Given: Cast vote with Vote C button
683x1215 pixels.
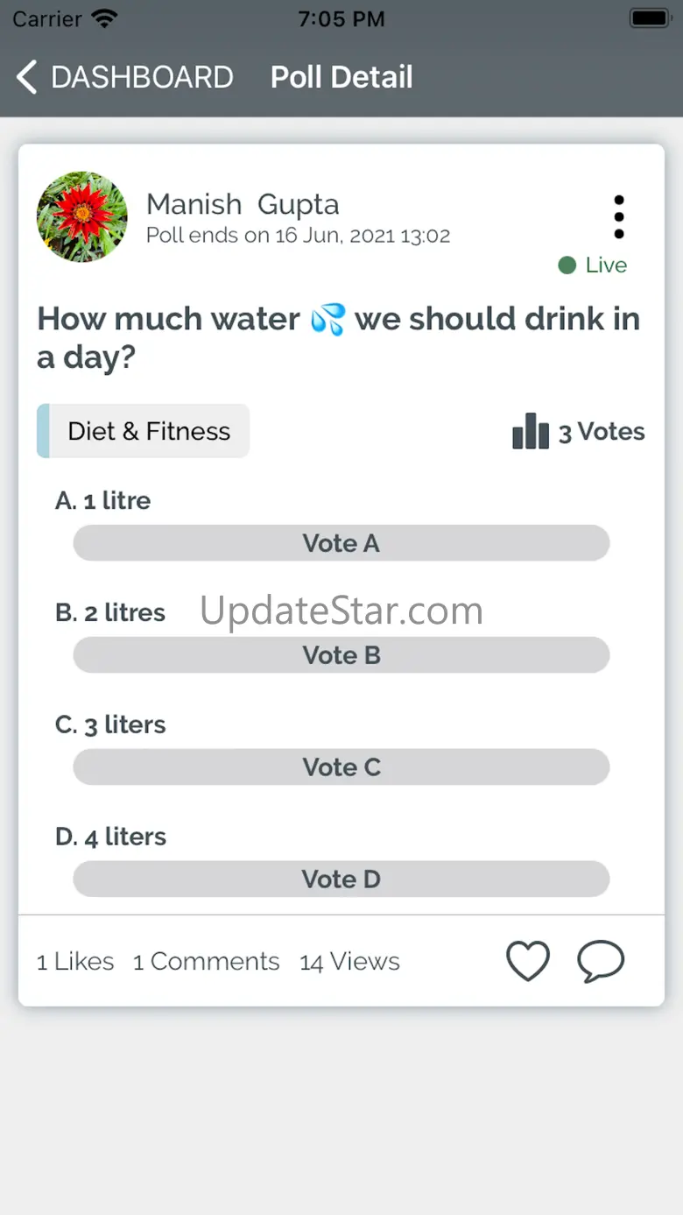Looking at the screenshot, I should pos(341,767).
